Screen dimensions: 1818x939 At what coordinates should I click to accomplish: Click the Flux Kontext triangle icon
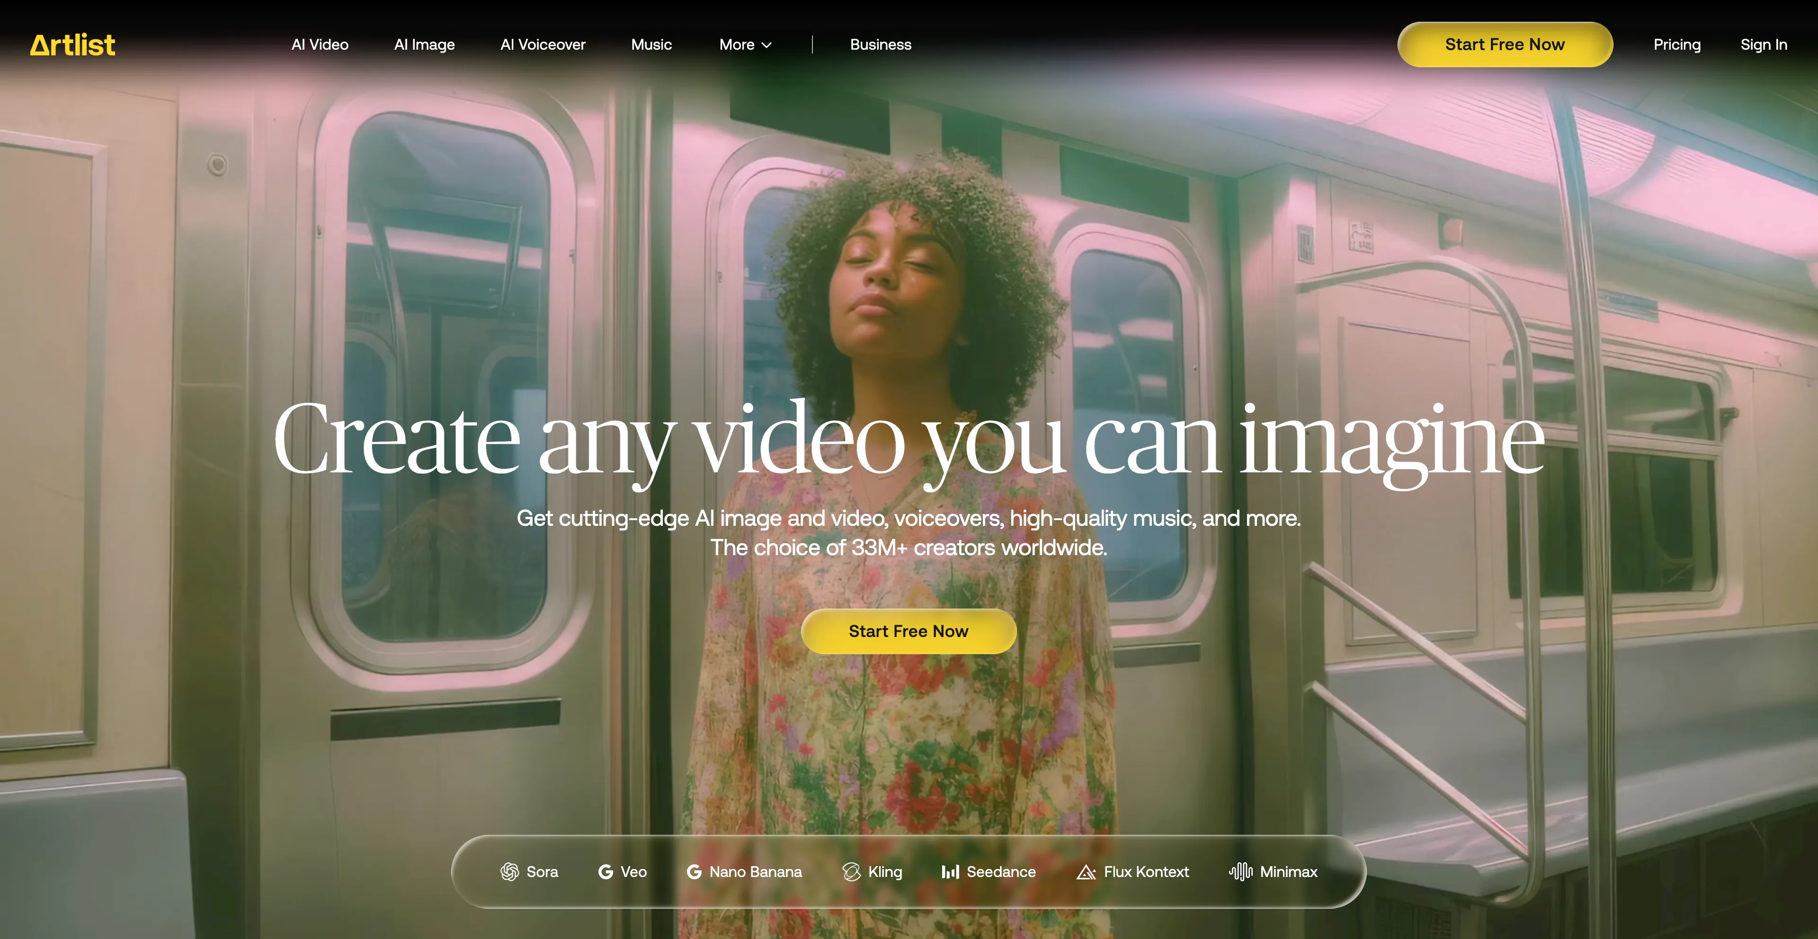[x=1086, y=873]
